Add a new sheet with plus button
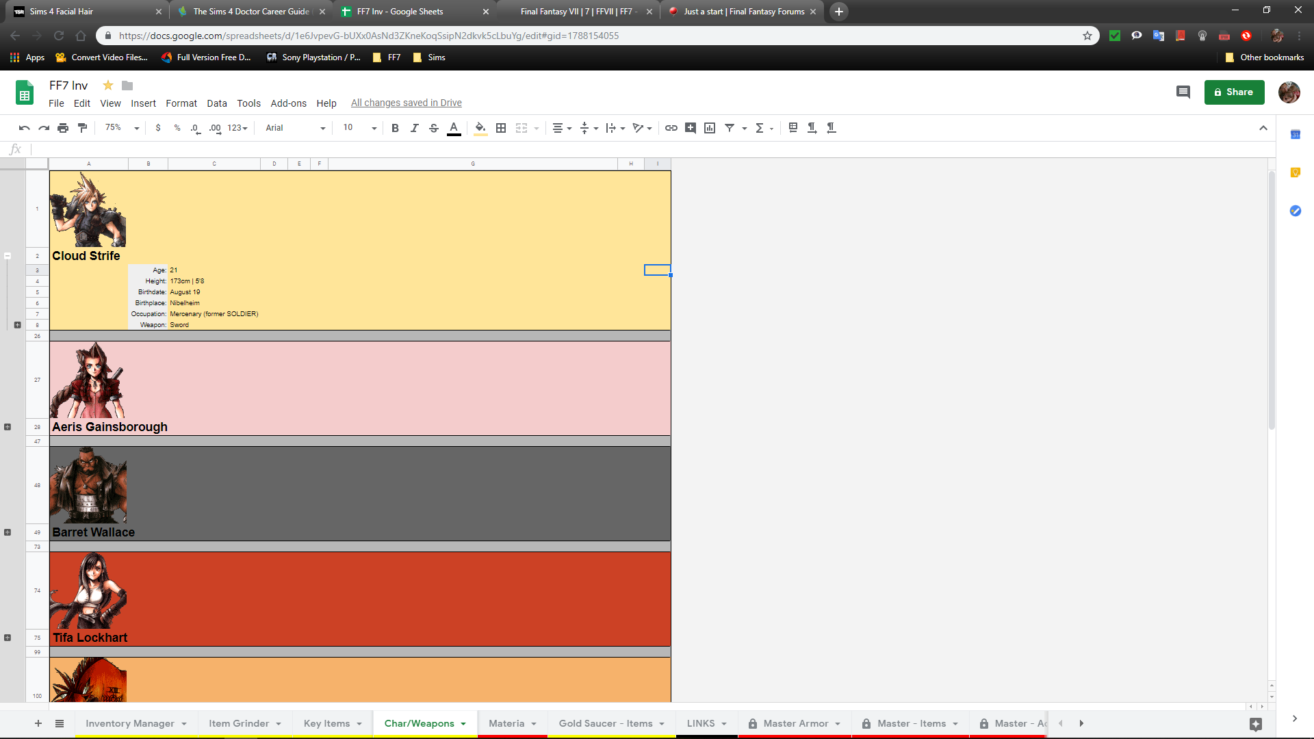 tap(38, 723)
